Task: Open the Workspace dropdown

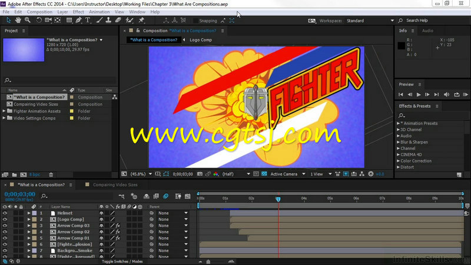Action: [370, 21]
